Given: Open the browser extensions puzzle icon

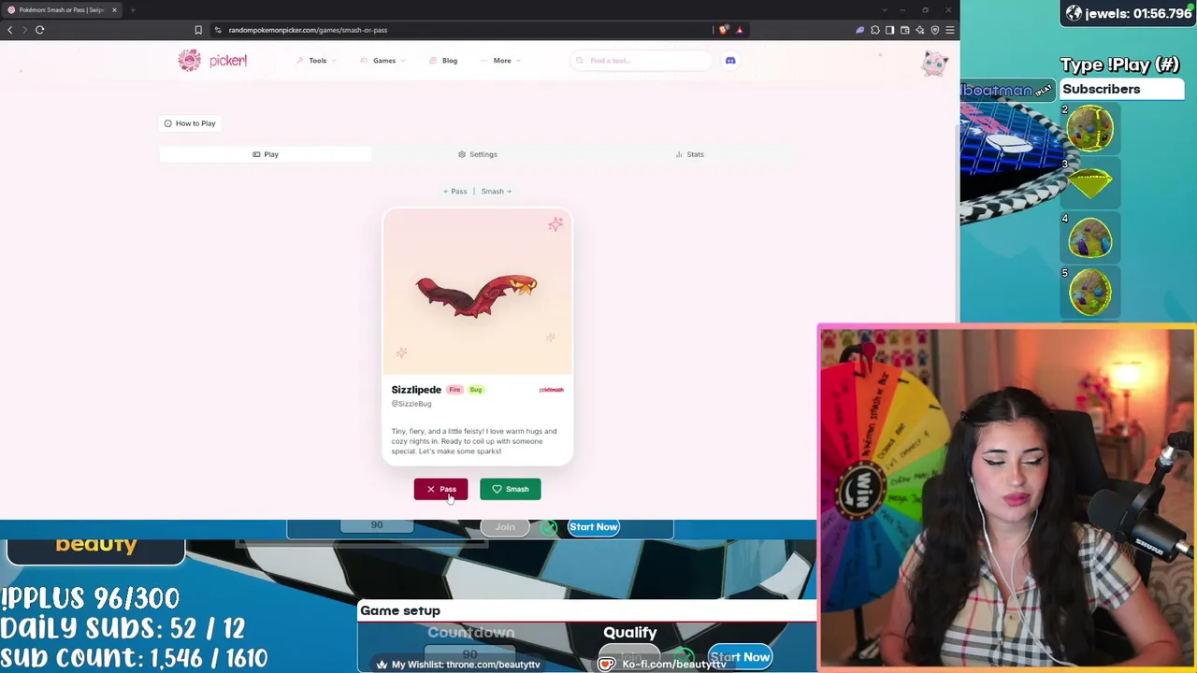Looking at the screenshot, I should [x=875, y=30].
